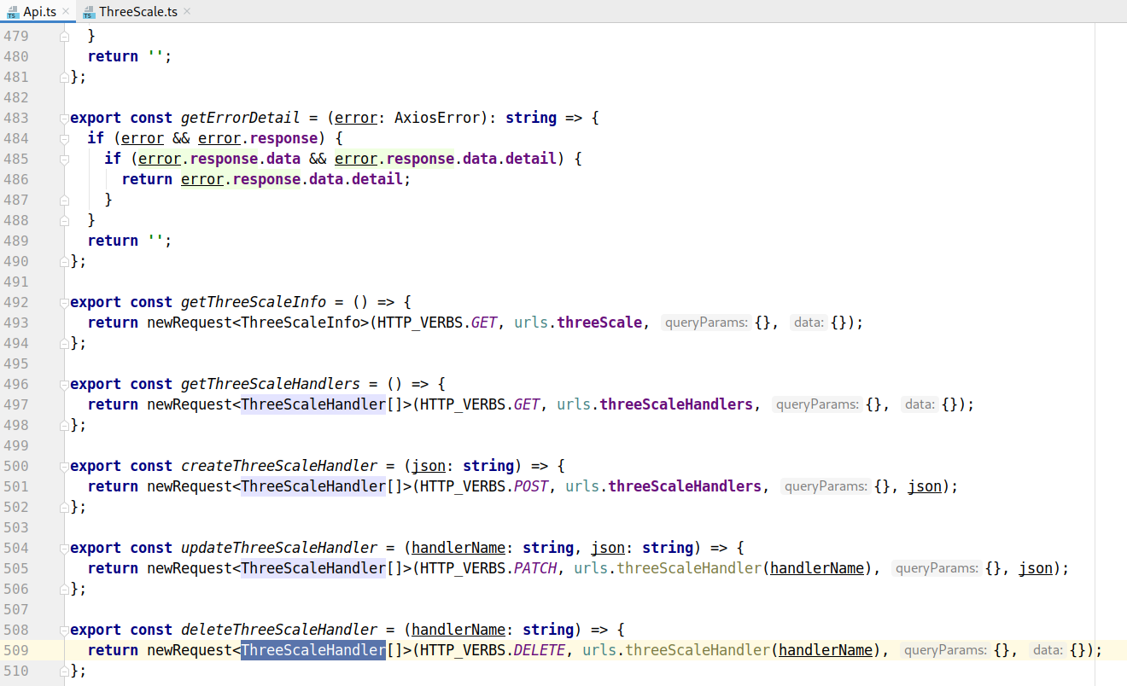Close the Api.ts tab
This screenshot has width=1127, height=686.
66,12
